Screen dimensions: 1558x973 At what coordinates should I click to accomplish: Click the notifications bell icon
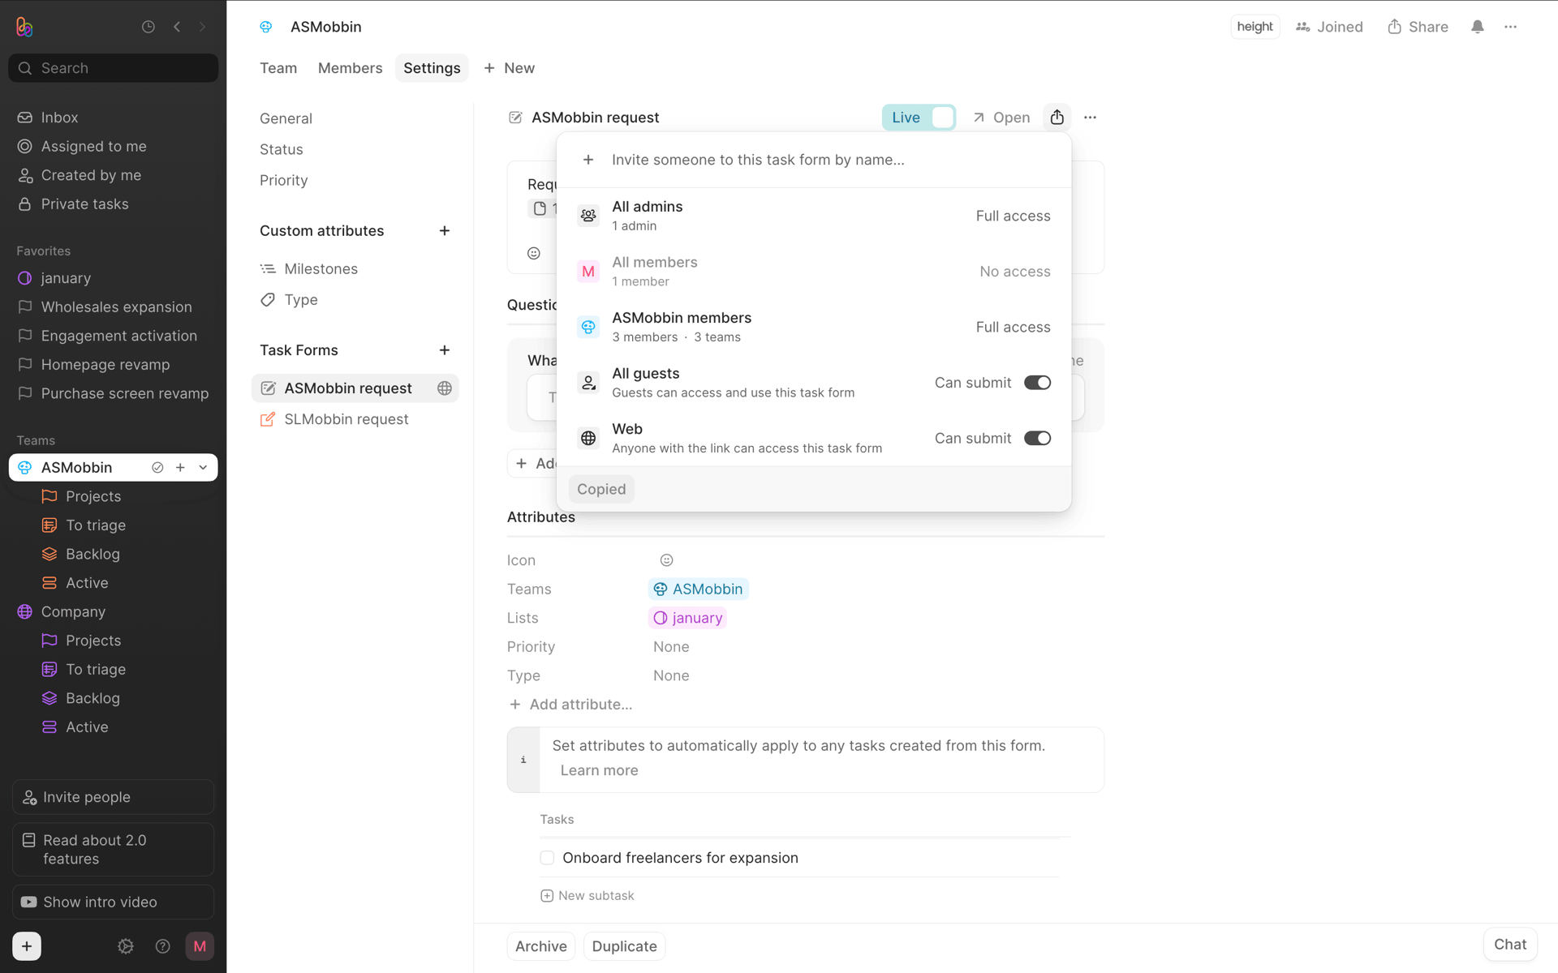click(x=1478, y=27)
